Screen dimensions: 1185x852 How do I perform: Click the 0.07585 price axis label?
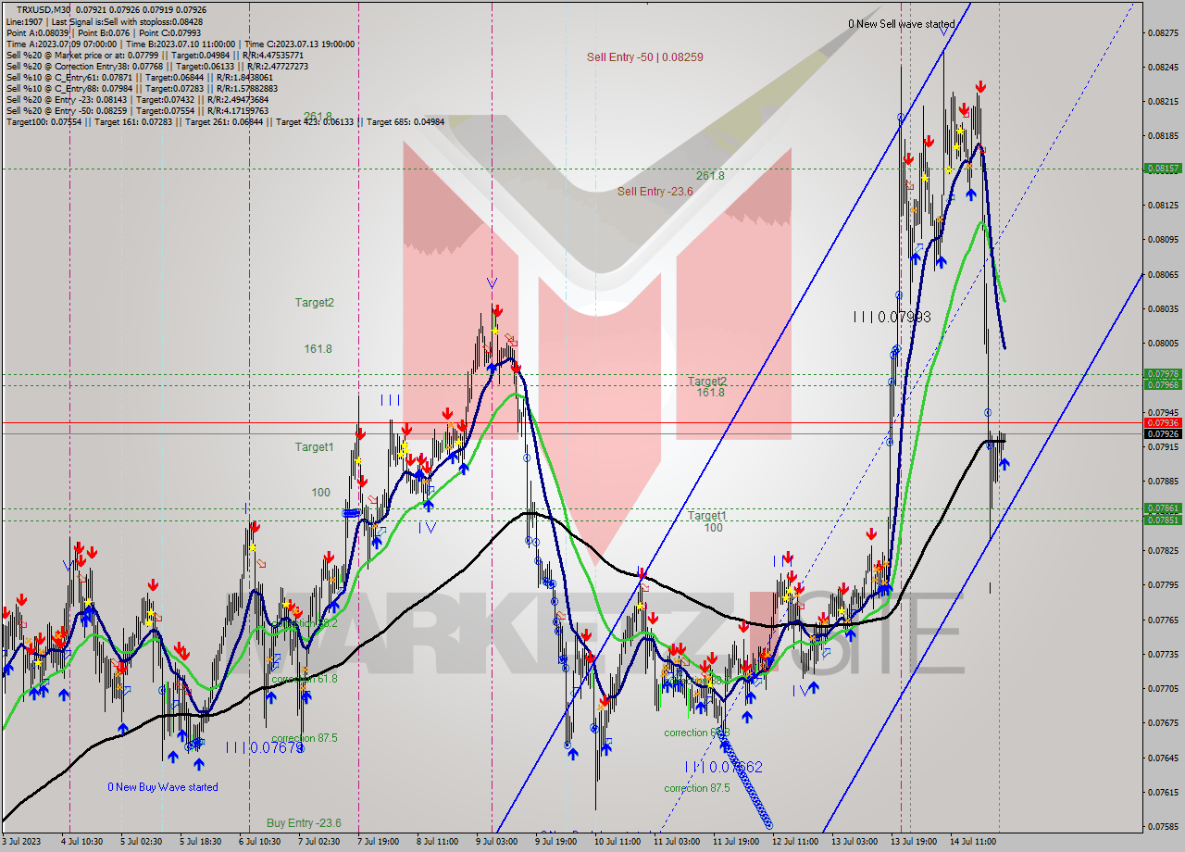coord(1163,826)
